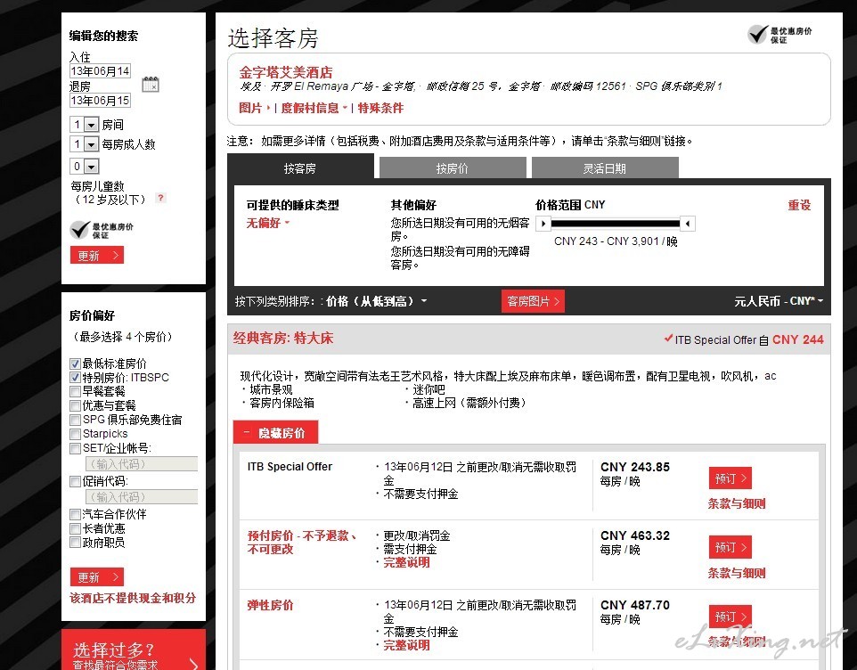Click the ITB Special Offer 自 CNY 244 label

click(x=744, y=340)
